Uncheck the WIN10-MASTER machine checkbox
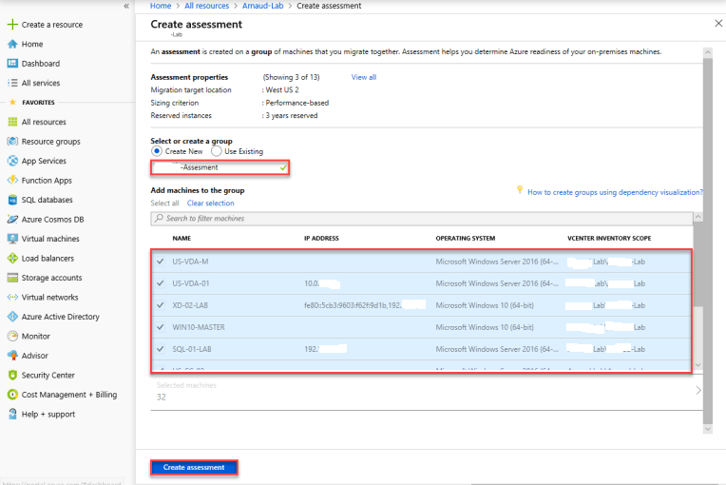The image size is (726, 485). (x=161, y=327)
